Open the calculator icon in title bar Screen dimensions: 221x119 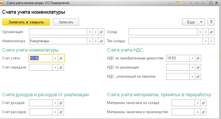[177, 3]
